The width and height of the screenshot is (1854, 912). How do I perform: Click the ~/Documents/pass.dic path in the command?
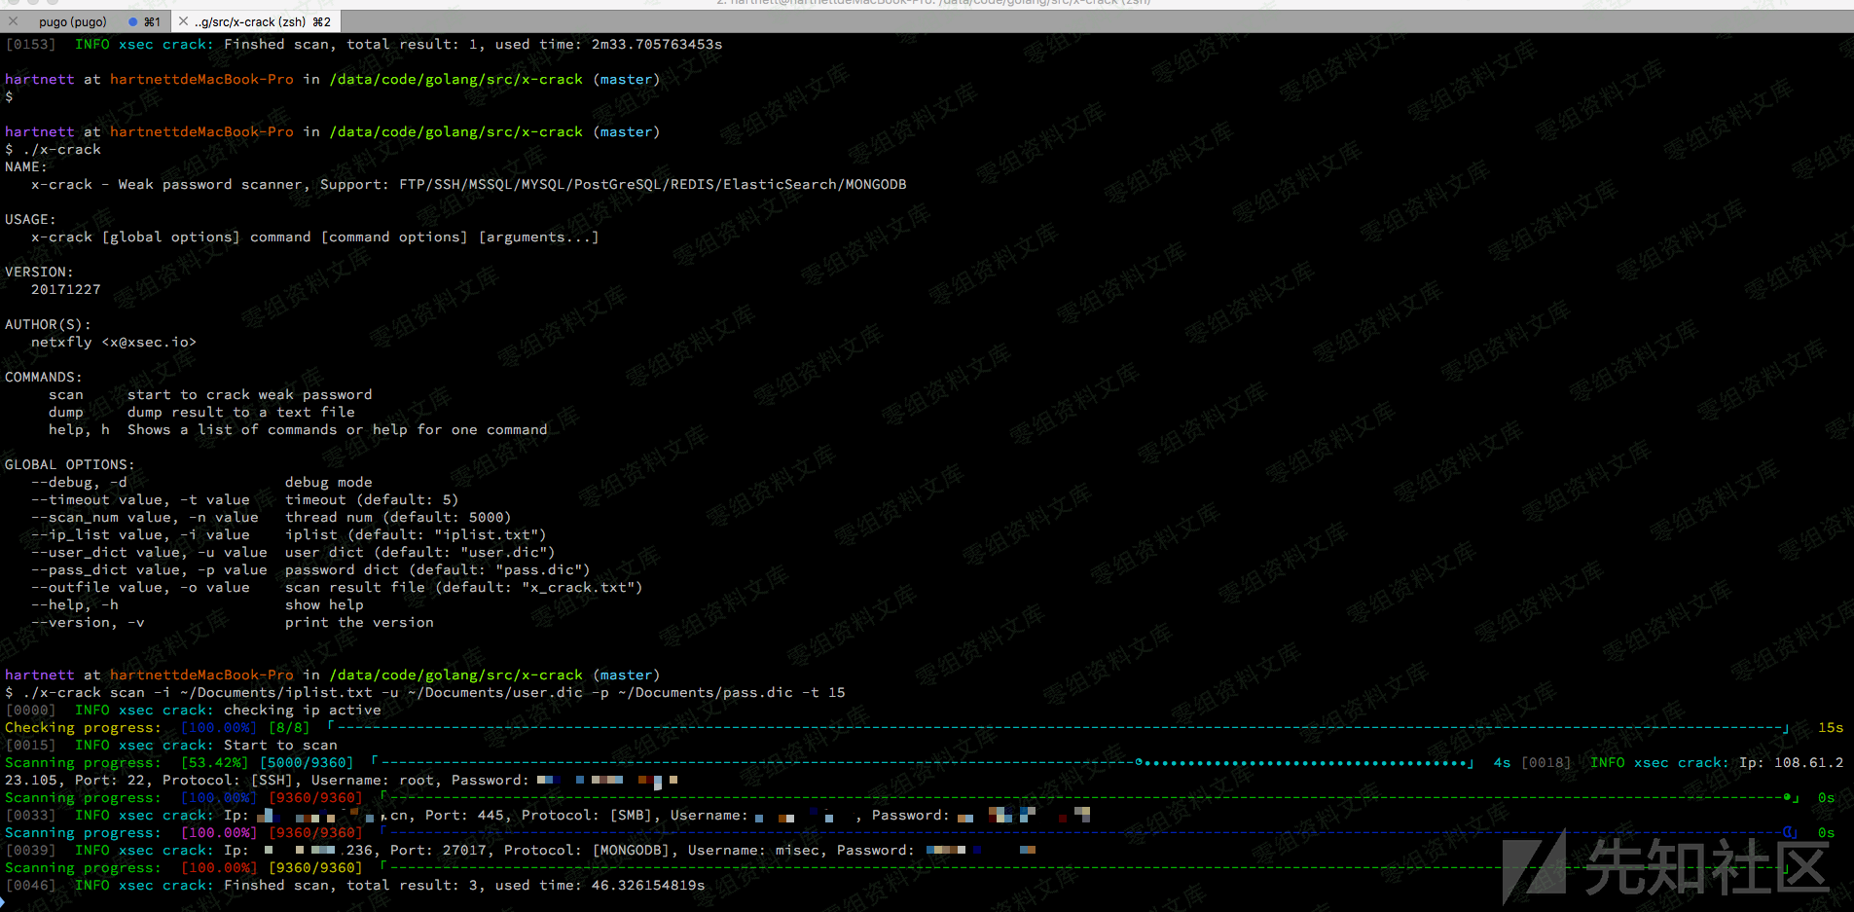(x=705, y=693)
